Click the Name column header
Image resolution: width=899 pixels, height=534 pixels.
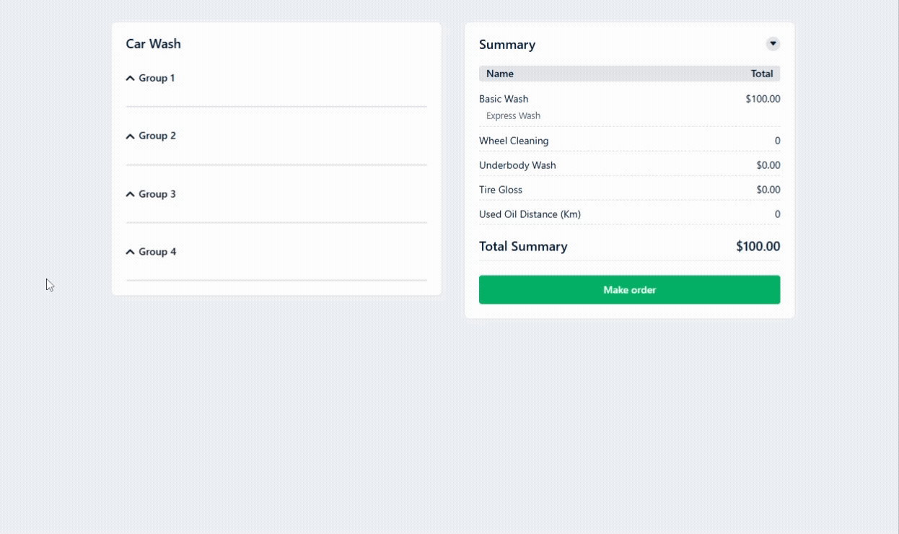[x=500, y=74]
